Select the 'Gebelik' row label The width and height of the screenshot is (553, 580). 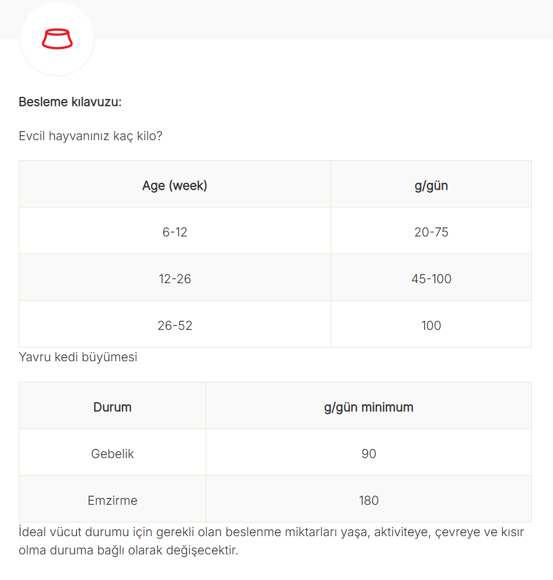point(112,452)
